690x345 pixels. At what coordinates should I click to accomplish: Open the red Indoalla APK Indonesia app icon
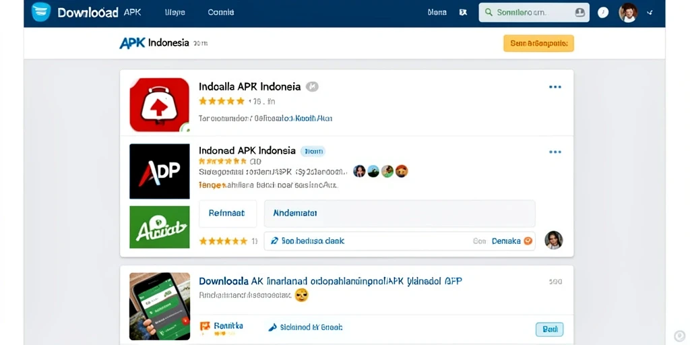pyautogui.click(x=159, y=104)
